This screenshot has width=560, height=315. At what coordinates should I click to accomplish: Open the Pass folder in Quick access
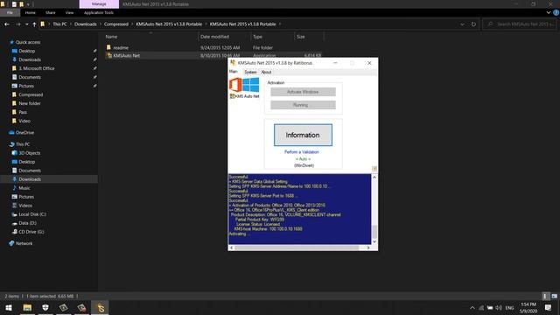click(23, 112)
